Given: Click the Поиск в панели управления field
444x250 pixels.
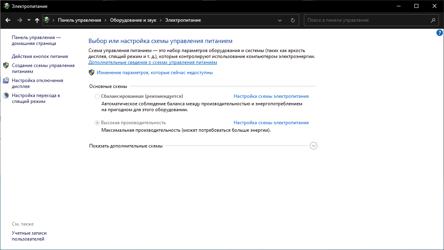Looking at the screenshot, I should pos(367,20).
